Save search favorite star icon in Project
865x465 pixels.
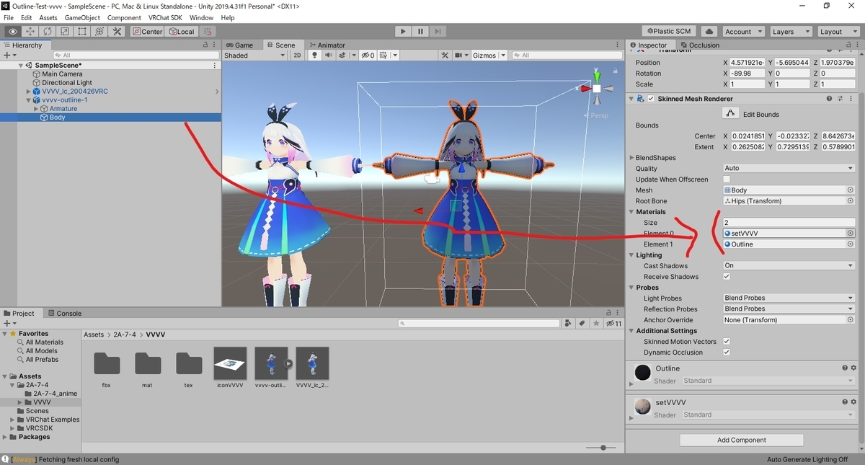point(595,324)
